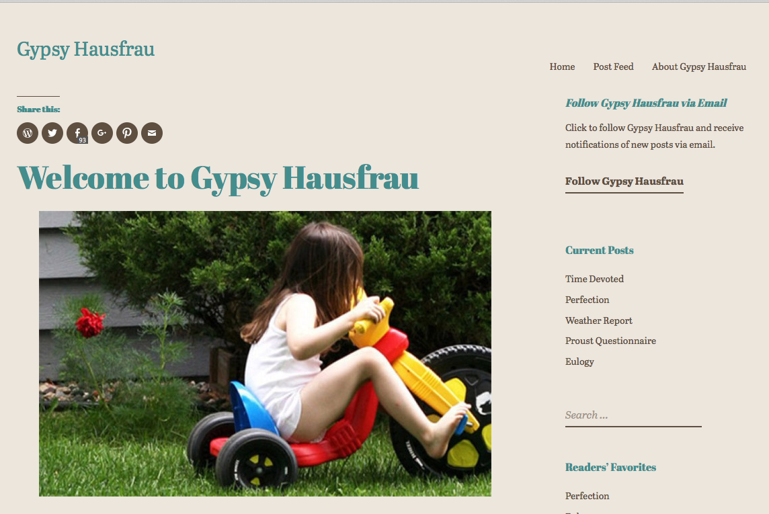The image size is (769, 514).
Task: Open the Proust Questionnaire post
Action: [x=610, y=341]
